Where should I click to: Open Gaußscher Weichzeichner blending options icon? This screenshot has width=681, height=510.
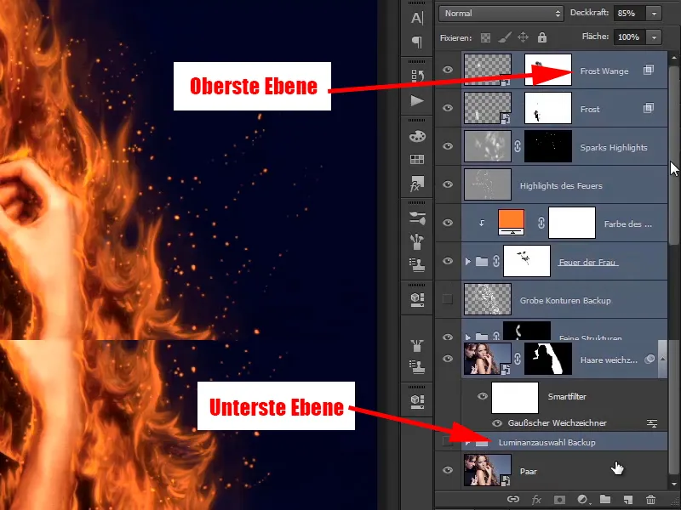652,423
